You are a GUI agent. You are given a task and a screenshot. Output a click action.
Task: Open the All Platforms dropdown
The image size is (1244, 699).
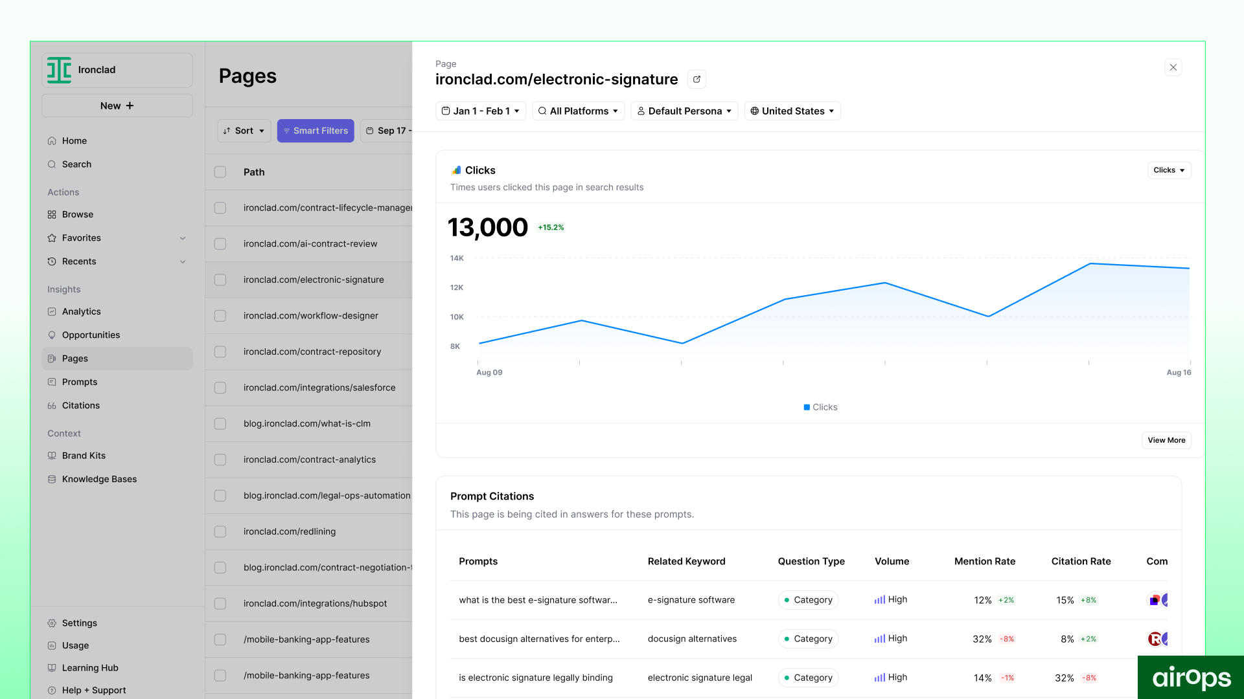[x=578, y=111]
